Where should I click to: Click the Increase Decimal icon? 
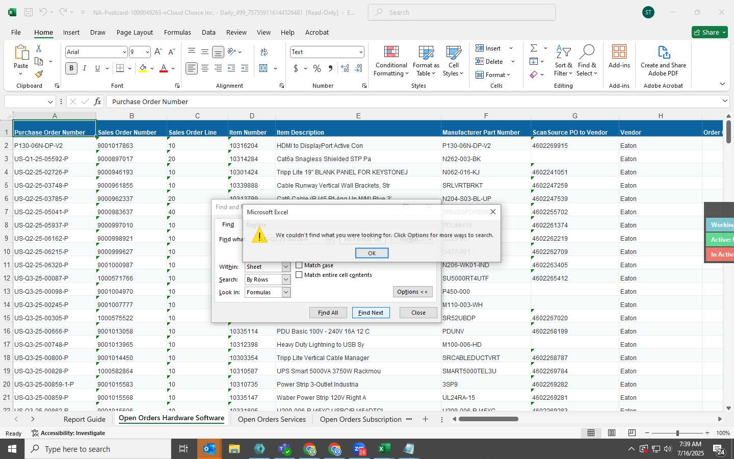tap(345, 68)
